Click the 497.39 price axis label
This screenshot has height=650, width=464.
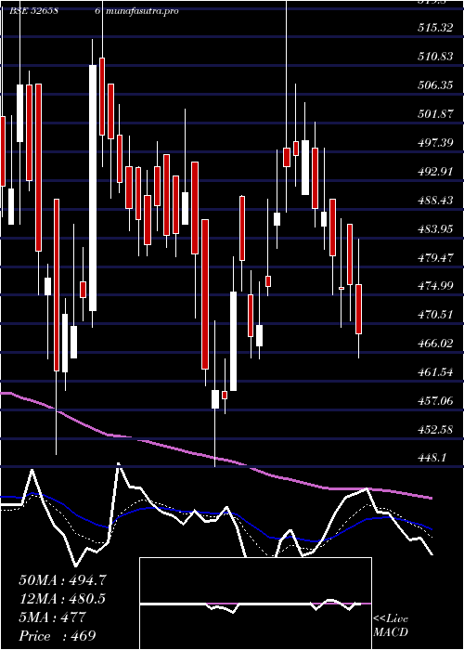point(434,143)
